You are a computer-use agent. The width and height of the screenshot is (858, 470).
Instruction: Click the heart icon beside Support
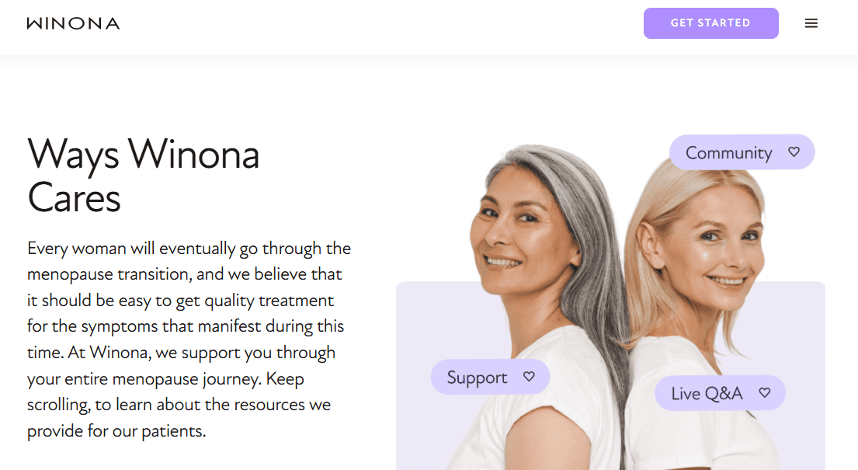click(x=529, y=377)
